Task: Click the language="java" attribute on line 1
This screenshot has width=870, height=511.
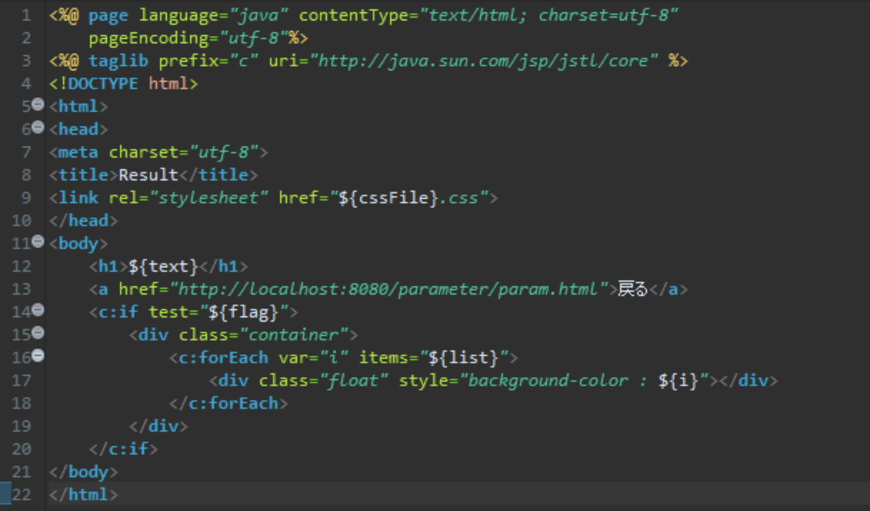Action: 214,15
